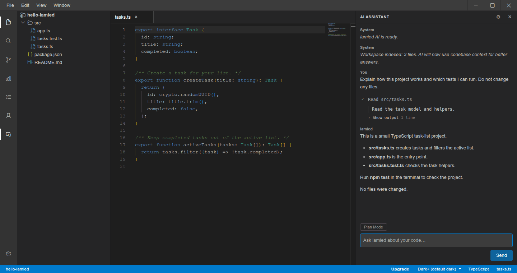Click bold npm test in AI response
Screen dimensions: 517x273
click(x=380, y=177)
